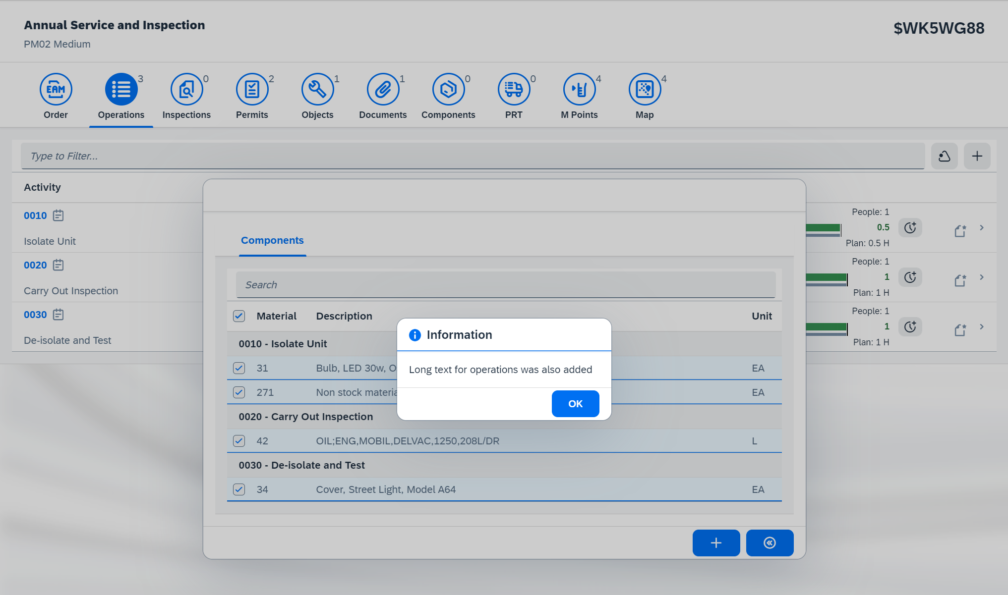Expand operation 0010 row chevron
Viewport: 1008px width, 595px height.
pos(982,228)
